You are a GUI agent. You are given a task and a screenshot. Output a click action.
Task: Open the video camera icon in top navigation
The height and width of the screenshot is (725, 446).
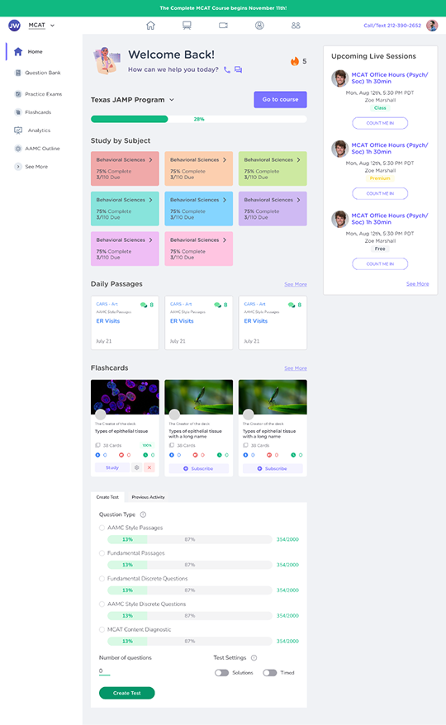point(223,26)
